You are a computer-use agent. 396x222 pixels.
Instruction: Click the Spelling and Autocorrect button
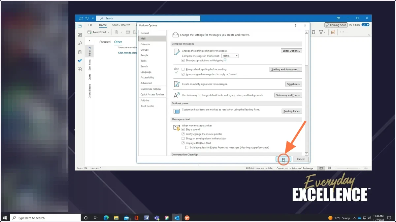point(286,69)
